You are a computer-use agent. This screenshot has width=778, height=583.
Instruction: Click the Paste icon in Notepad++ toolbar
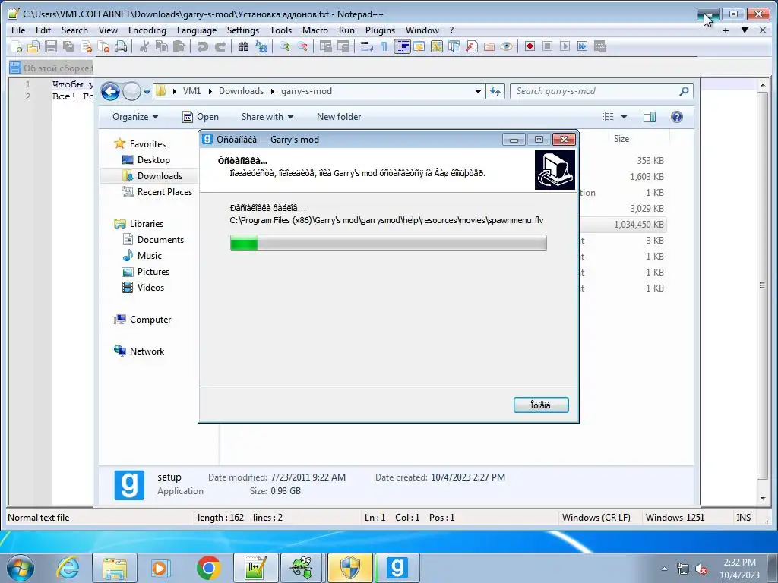pos(179,46)
